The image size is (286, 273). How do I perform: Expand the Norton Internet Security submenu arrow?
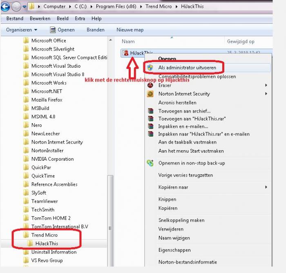tap(266, 93)
